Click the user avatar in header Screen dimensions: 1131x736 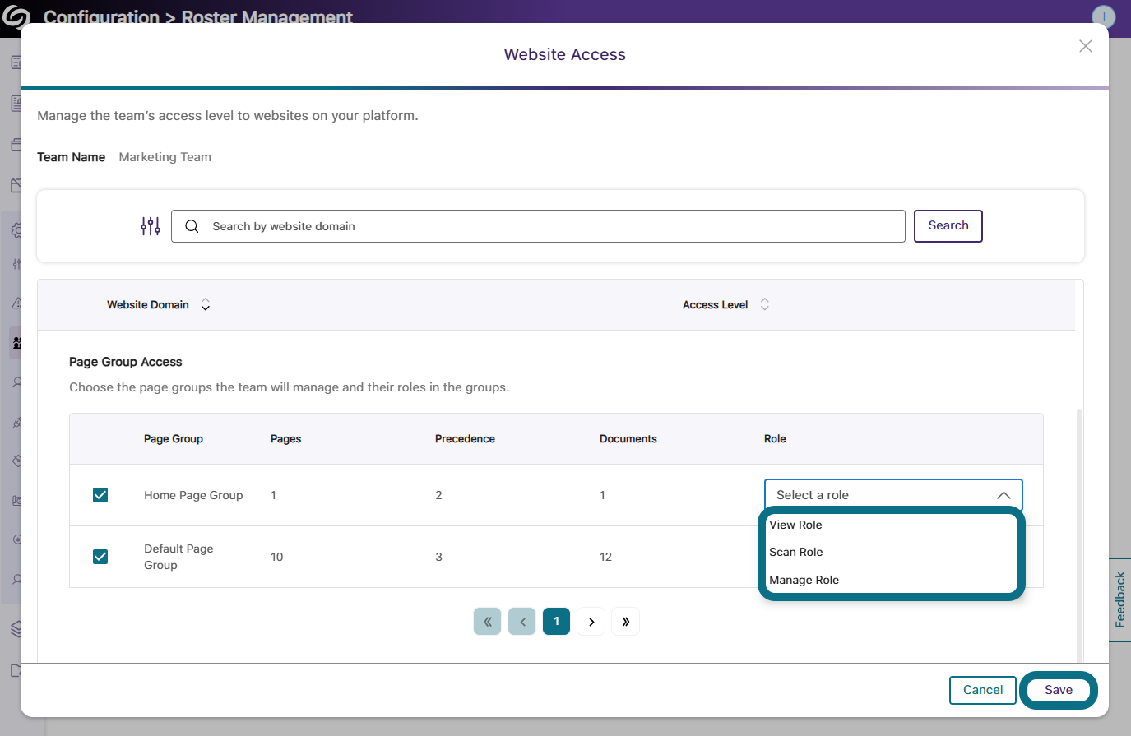click(x=1103, y=16)
